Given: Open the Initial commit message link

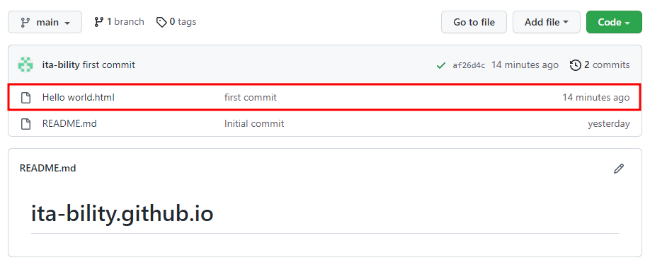Looking at the screenshot, I should click(x=254, y=123).
